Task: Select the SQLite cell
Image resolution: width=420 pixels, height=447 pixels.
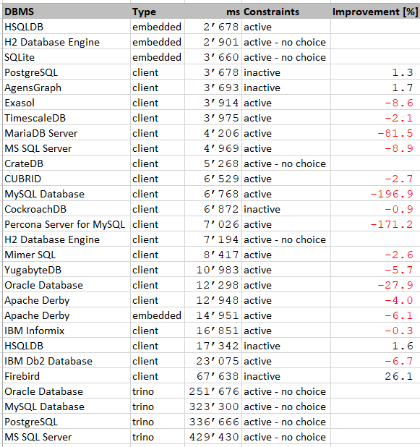Action: pos(67,57)
